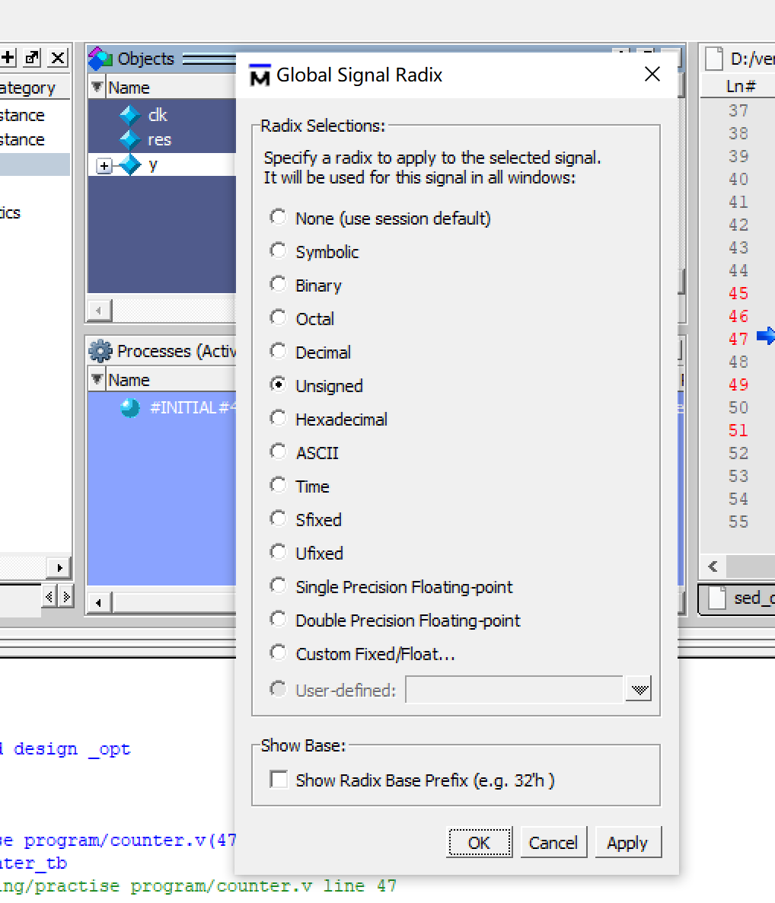The image size is (775, 903).
Task: Choose the Octal radix
Action: (x=278, y=318)
